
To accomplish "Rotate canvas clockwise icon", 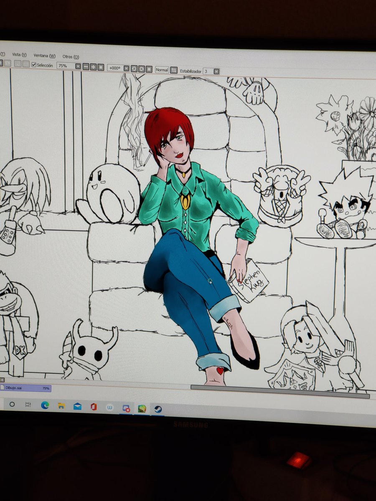I will point(142,69).
